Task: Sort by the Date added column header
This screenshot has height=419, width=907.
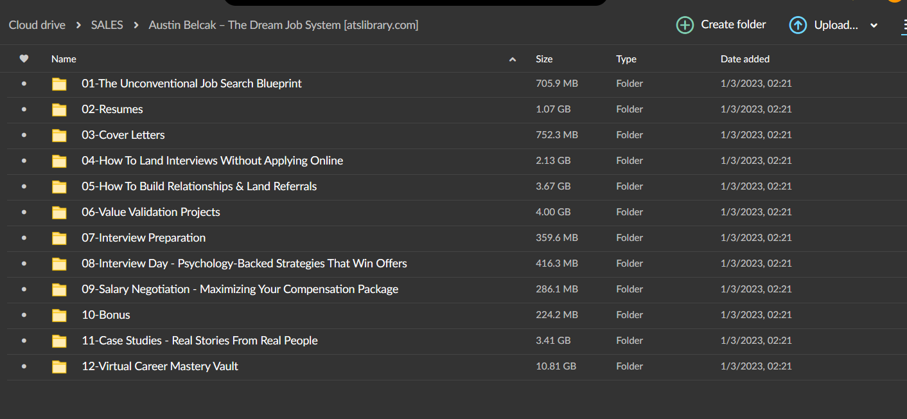Action: click(x=745, y=58)
